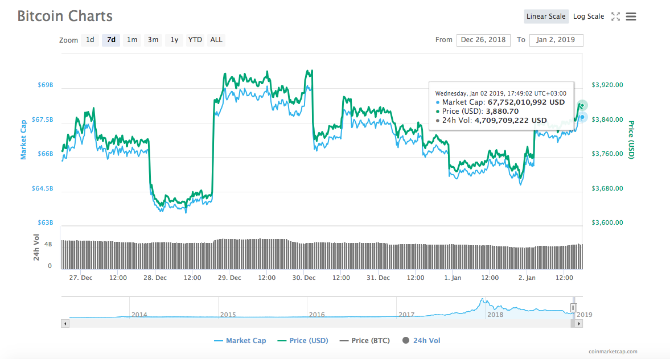This screenshot has height=359, width=670.
Task: Toggle Price (USD) series in legend
Action: 303,341
